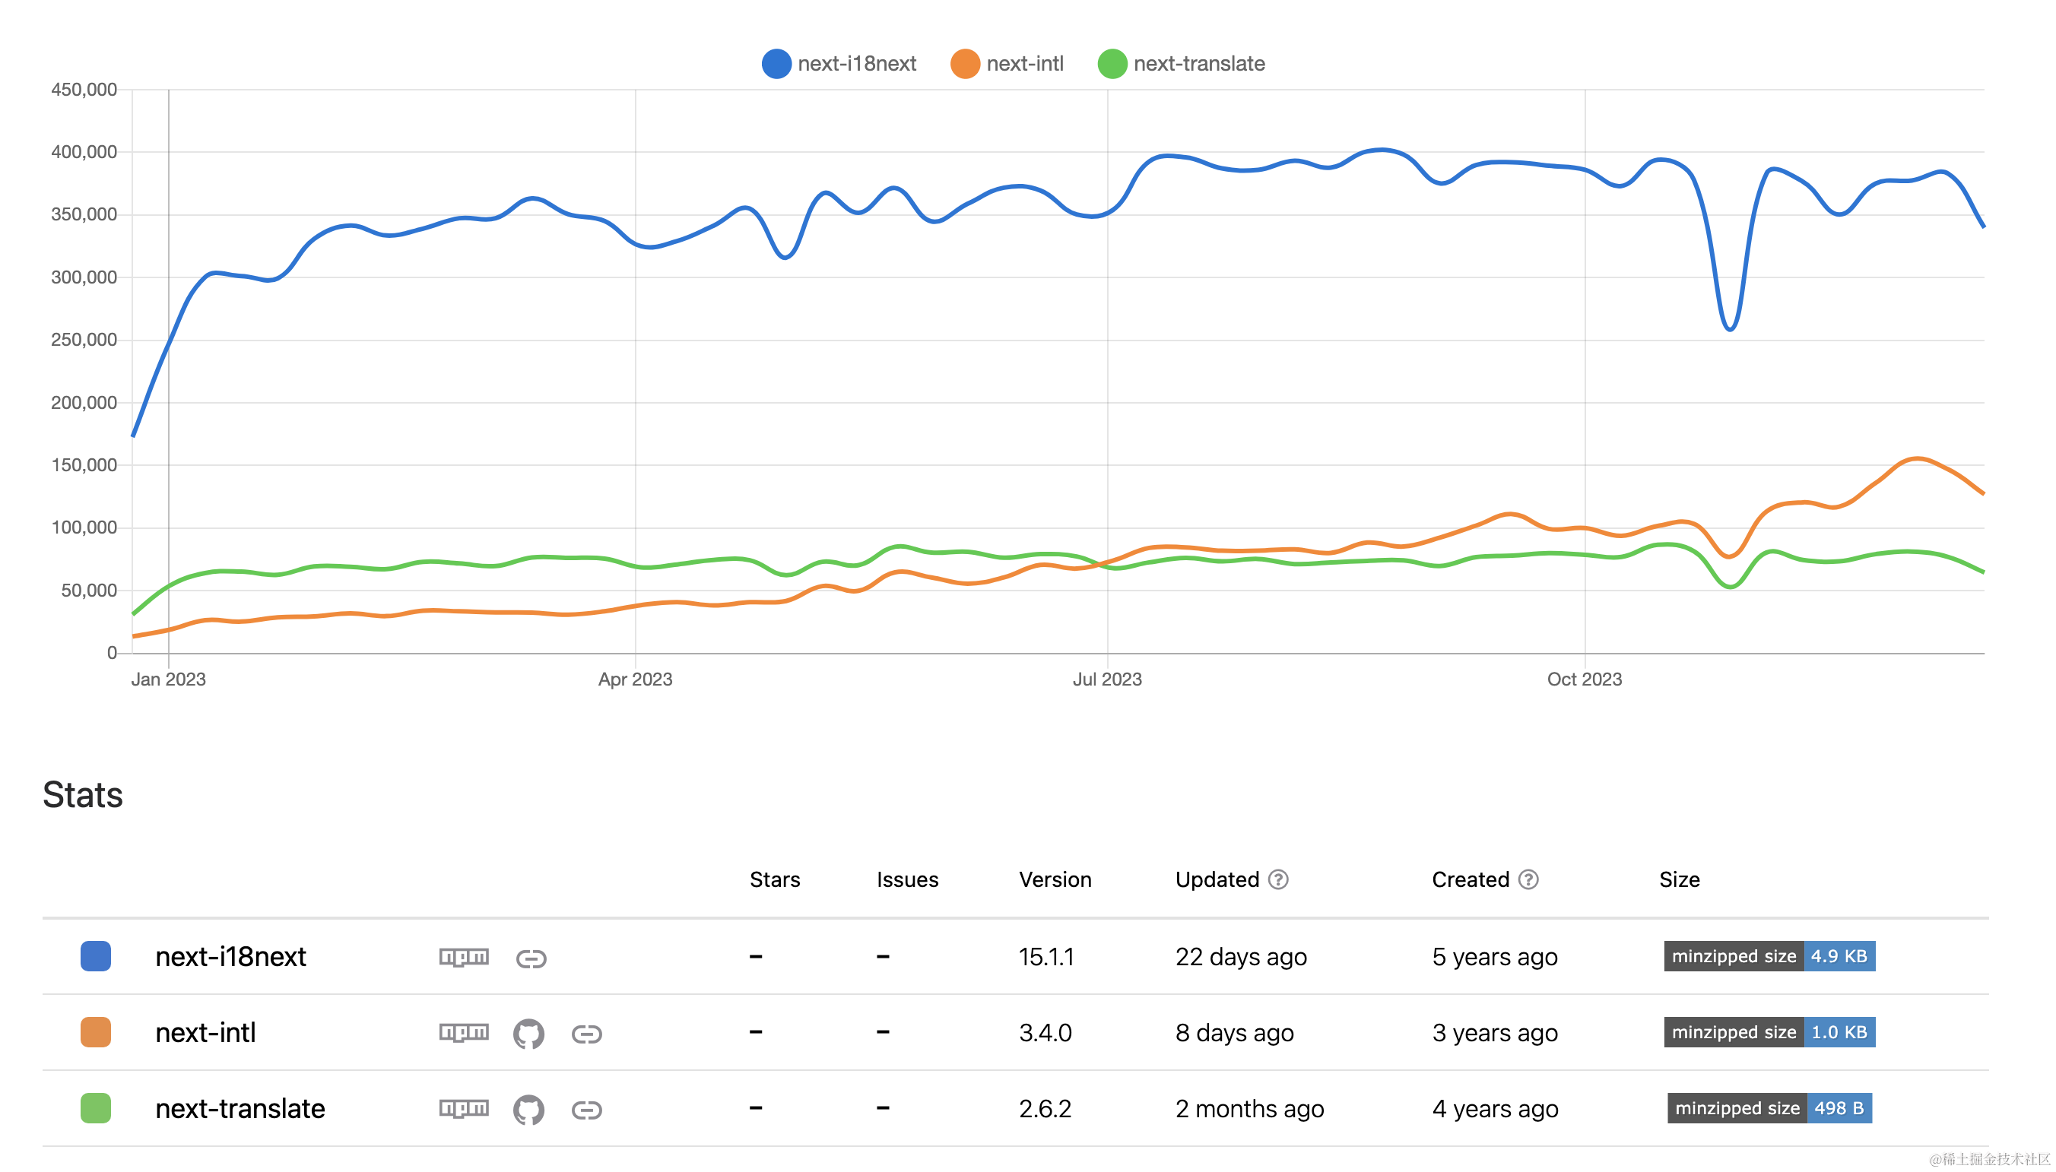Open npm page icon for next-i18next
Screen dimensions: 2056x1172
pos(464,957)
